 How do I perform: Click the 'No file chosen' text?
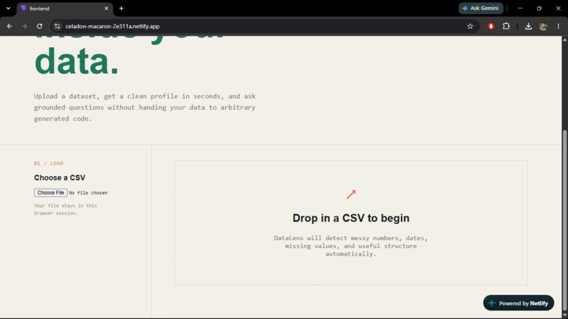[x=88, y=193]
